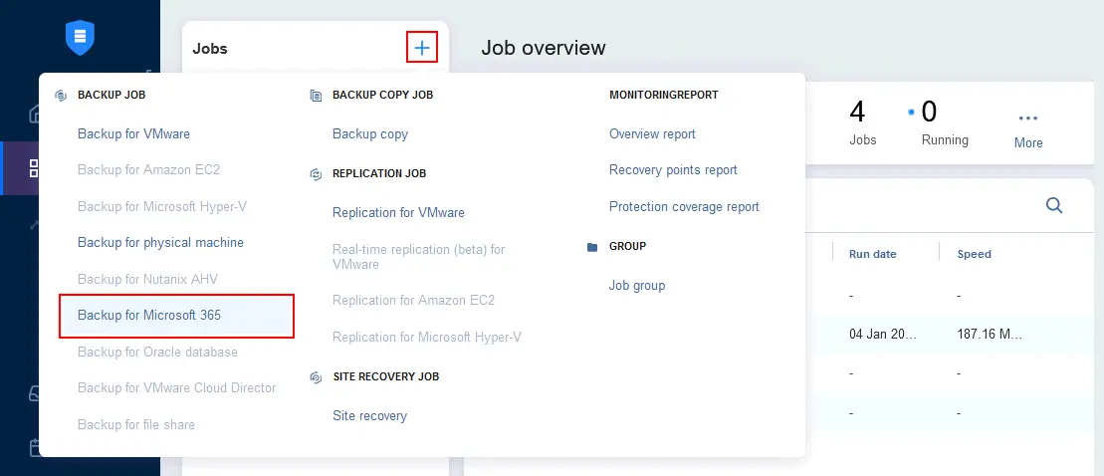Select Replication for Microsoft Hyper-V
This screenshot has height=476, width=1104.
tap(427, 337)
